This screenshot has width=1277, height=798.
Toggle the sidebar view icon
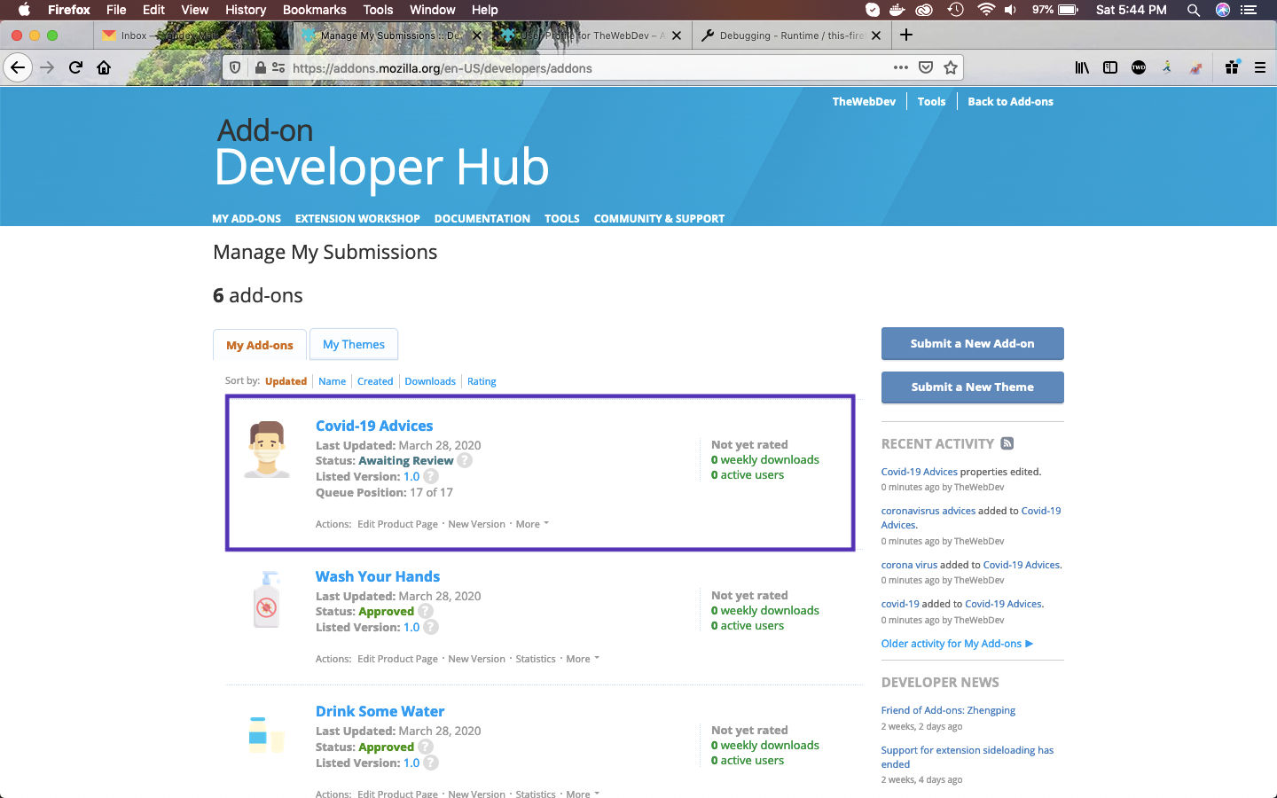pos(1109,67)
